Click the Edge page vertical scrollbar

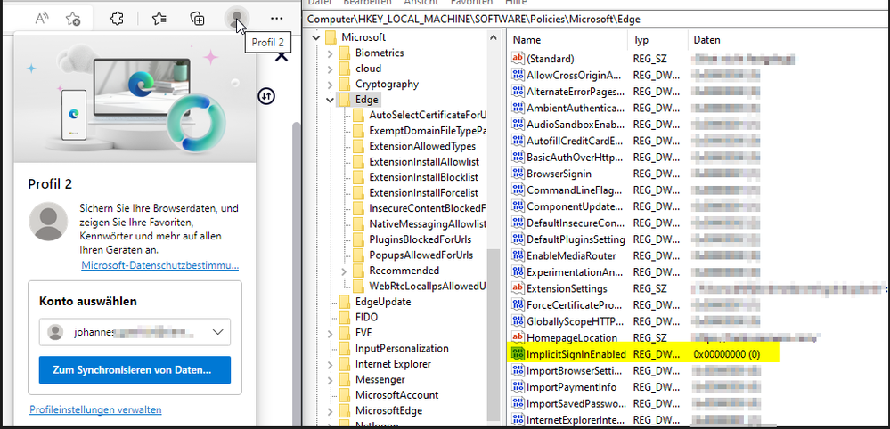(296, 272)
